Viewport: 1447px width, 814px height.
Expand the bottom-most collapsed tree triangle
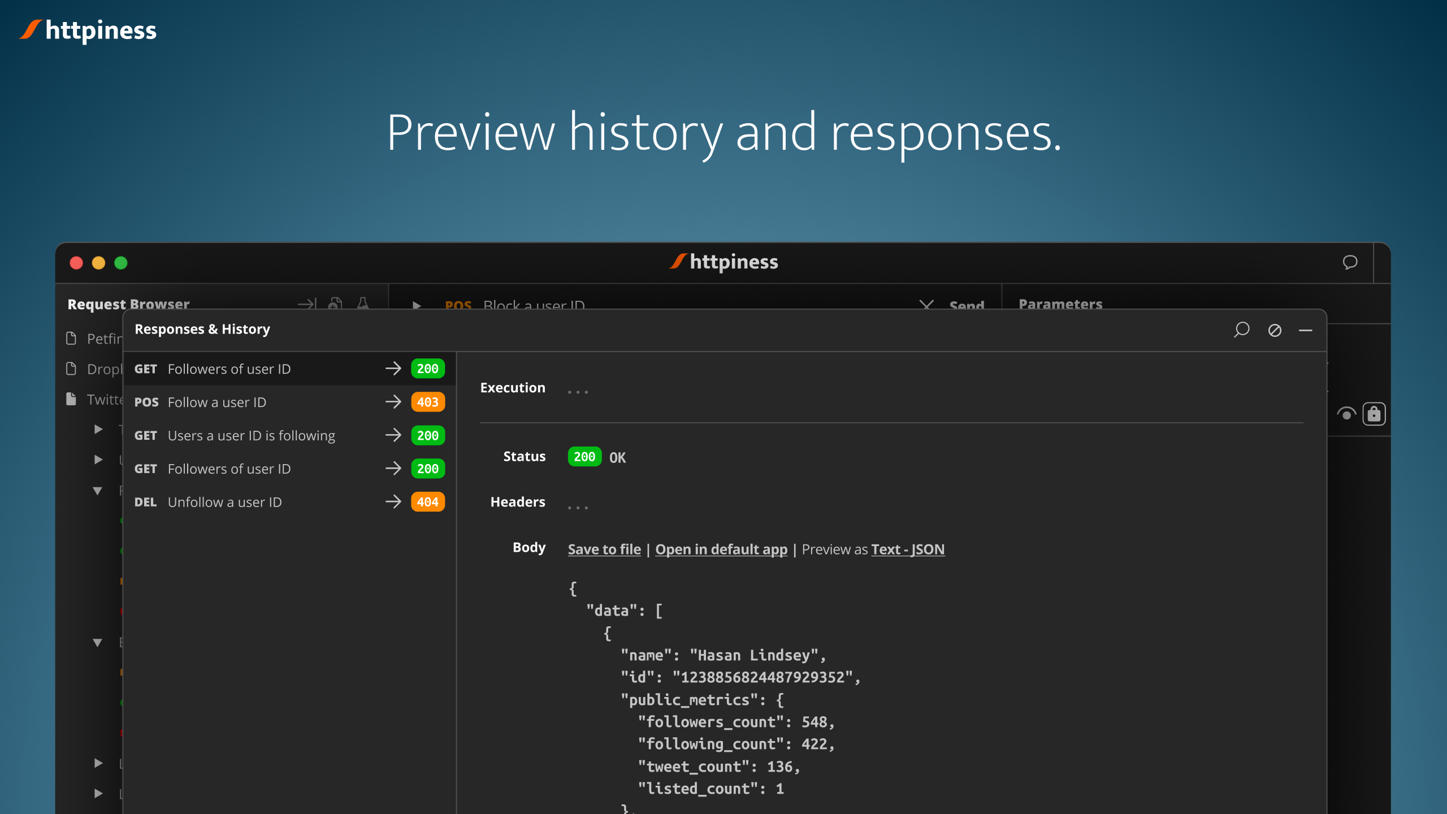tap(98, 793)
